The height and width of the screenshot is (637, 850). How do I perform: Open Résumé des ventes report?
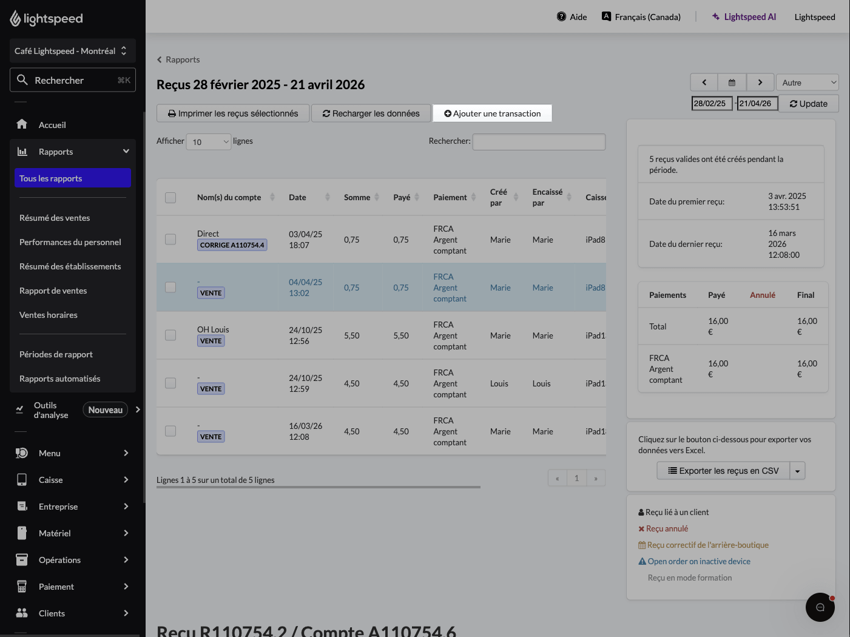tap(55, 218)
